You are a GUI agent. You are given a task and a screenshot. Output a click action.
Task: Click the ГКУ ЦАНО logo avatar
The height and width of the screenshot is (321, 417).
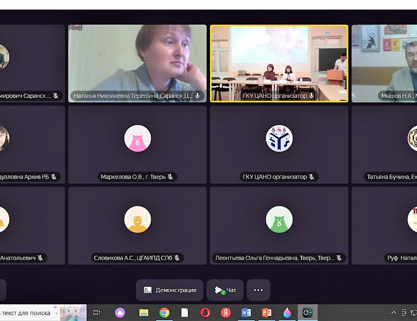tap(279, 139)
